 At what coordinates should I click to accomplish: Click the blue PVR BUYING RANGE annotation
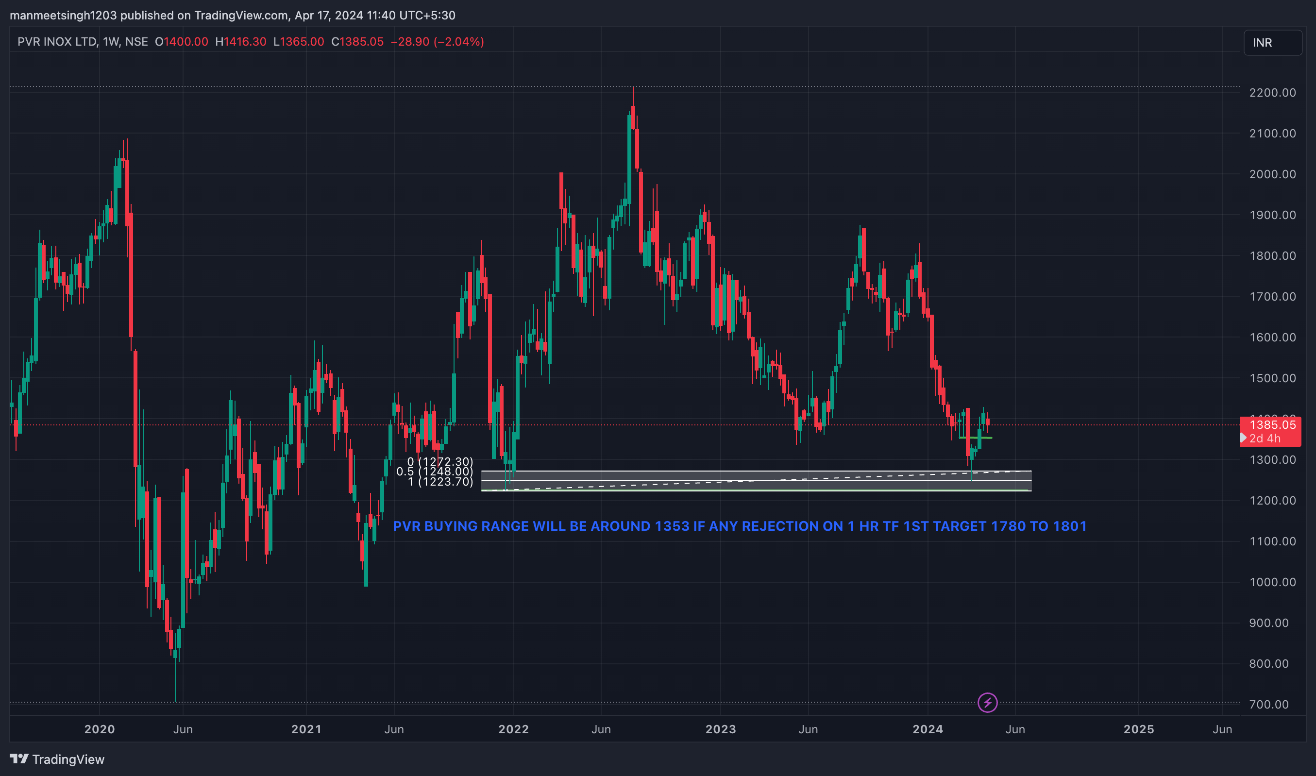point(739,526)
